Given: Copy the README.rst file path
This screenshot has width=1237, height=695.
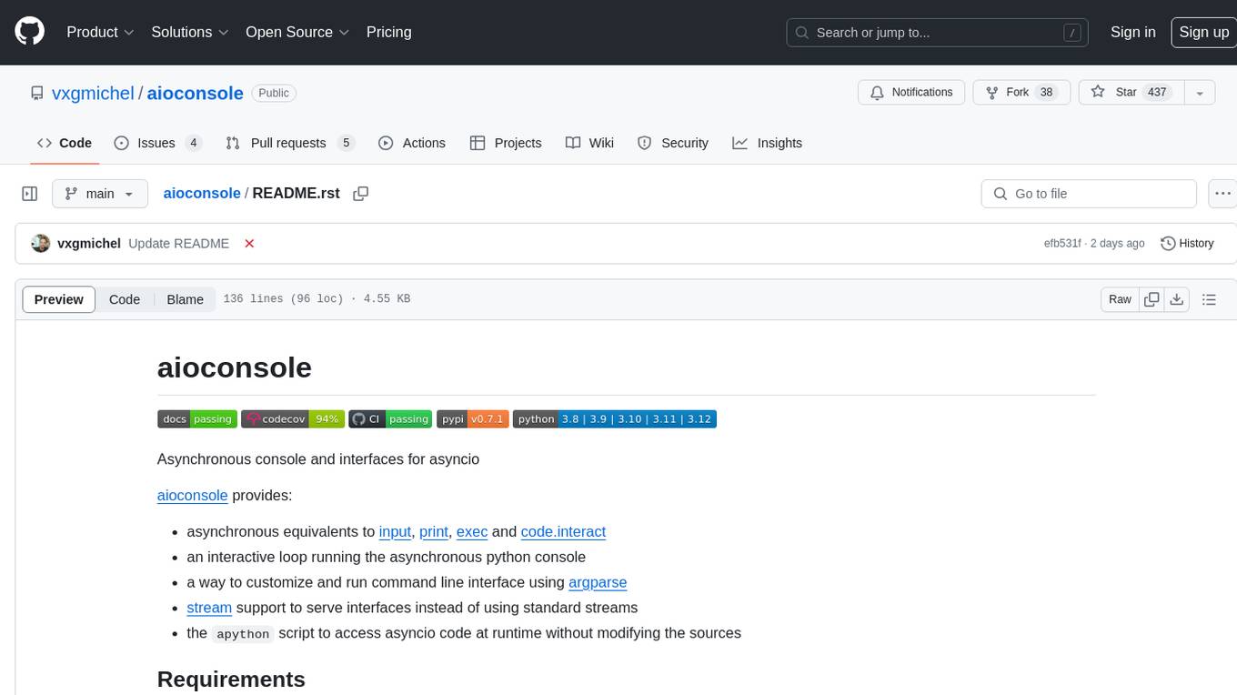Looking at the screenshot, I should pyautogui.click(x=361, y=194).
